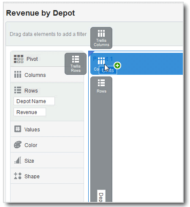Select the Trellis Columns drop target

(101, 38)
